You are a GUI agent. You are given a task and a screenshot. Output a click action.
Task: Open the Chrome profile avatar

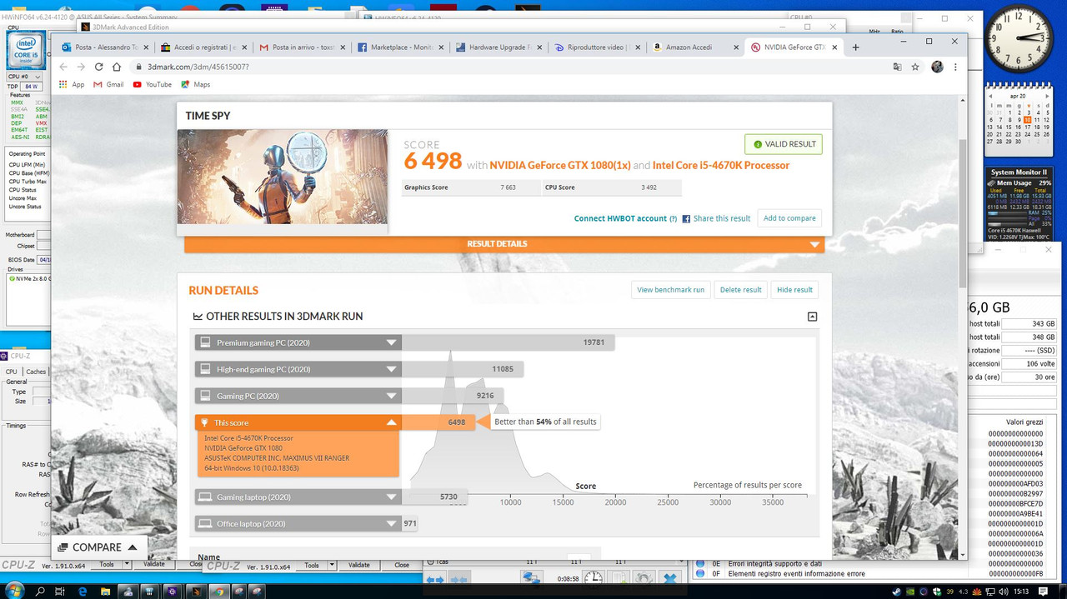(x=937, y=67)
